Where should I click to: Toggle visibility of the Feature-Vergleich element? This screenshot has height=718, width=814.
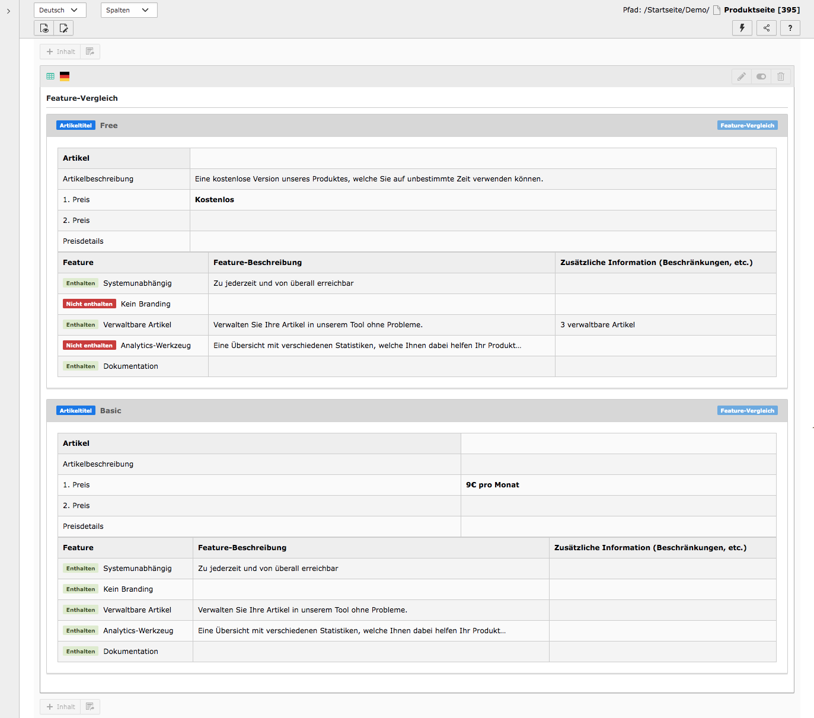761,76
